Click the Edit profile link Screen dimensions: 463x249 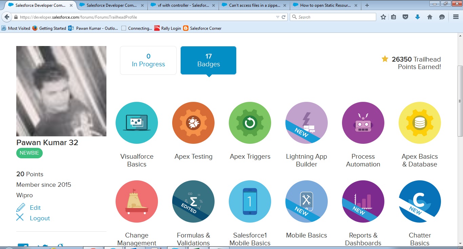[35, 208]
